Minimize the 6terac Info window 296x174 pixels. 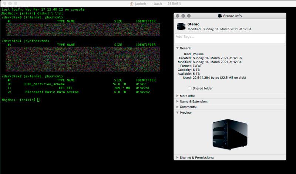point(183,16)
